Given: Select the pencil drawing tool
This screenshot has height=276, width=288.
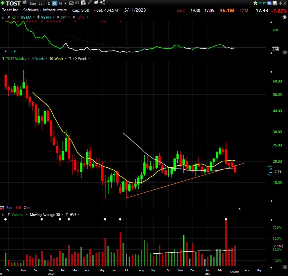Looking at the screenshot, I should pyautogui.click(x=90, y=2).
